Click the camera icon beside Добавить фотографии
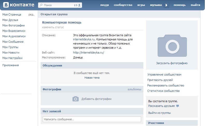This screenshot has width=205, height=126. pos(76,99)
